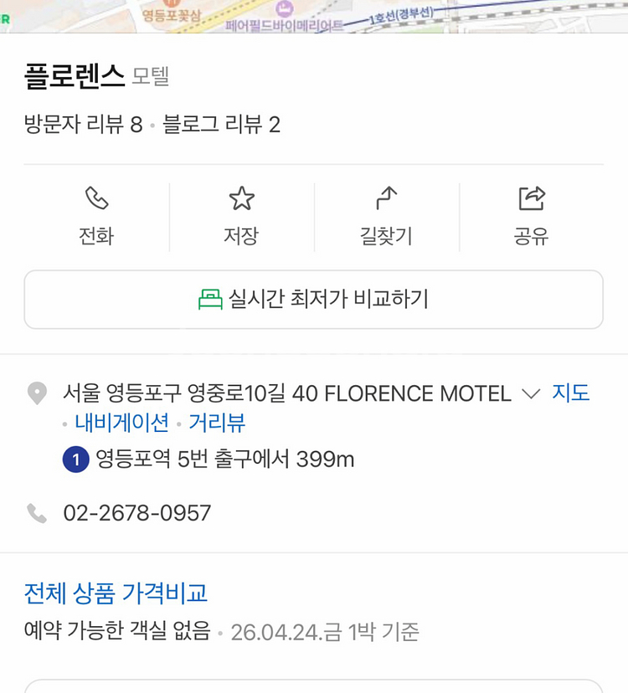View 거리뷰 street view link
Image resolution: width=628 pixels, height=693 pixels.
(217, 423)
